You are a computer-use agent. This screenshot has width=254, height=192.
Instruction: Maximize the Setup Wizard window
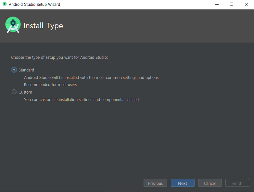[232, 4]
